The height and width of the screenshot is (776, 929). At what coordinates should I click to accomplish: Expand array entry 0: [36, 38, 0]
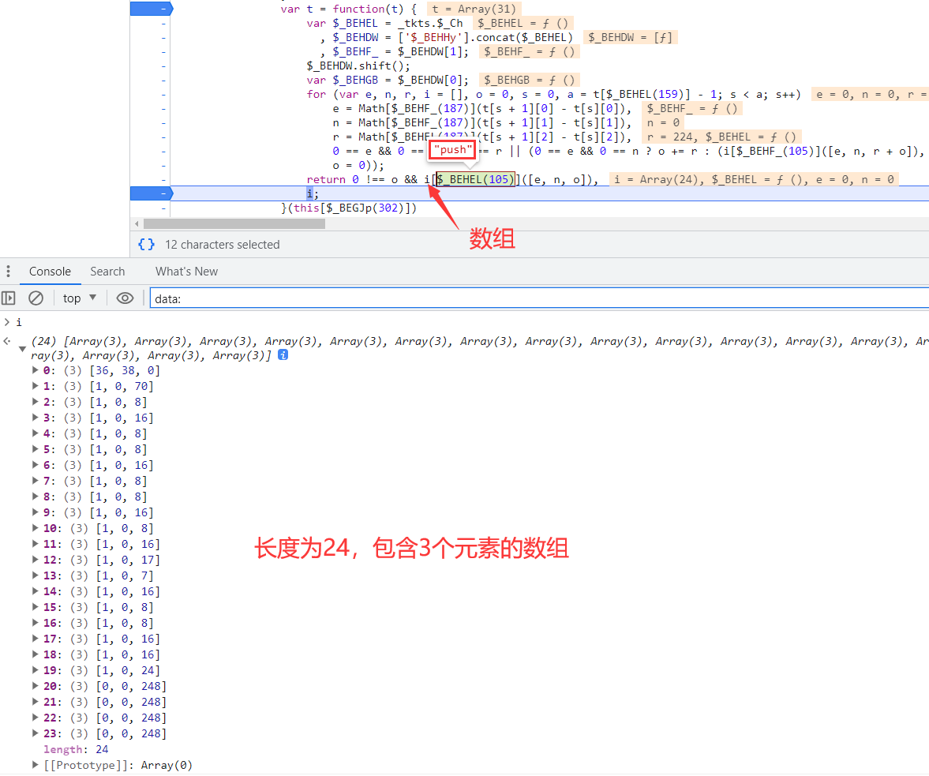[35, 370]
